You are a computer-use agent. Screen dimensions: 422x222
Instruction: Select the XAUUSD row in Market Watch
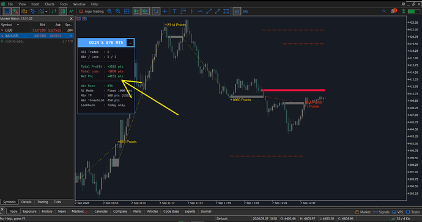click(x=37, y=36)
